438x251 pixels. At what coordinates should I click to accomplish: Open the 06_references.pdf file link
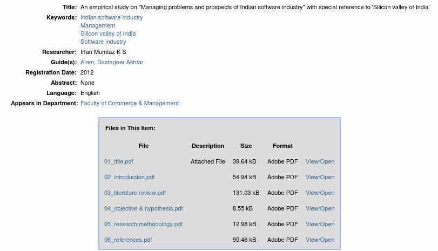128,240
